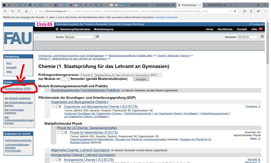Open Allgemeine Chemie, Lehramt Gymnasium link
Viewport: 271px width, 163px height.
[80, 150]
